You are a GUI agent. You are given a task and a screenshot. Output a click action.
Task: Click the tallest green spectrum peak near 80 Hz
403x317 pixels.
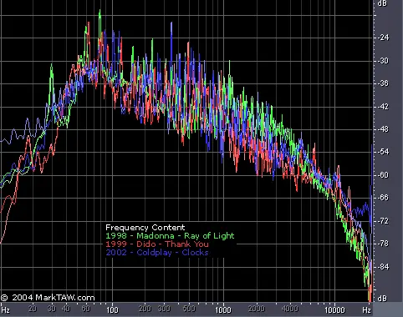pyautogui.click(x=99, y=12)
